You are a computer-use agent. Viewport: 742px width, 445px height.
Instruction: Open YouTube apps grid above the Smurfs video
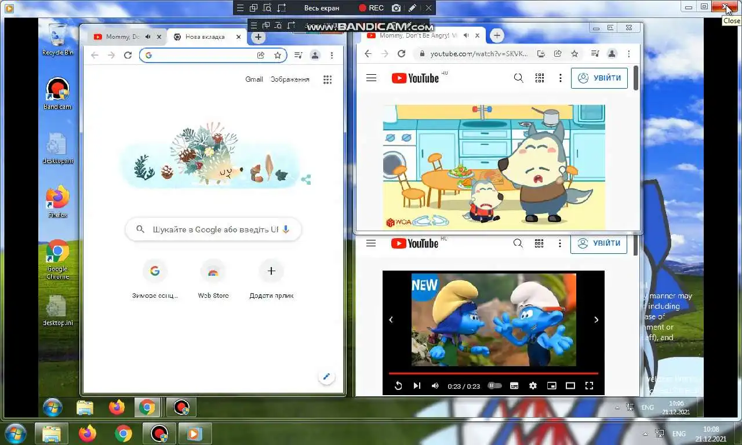(x=539, y=243)
